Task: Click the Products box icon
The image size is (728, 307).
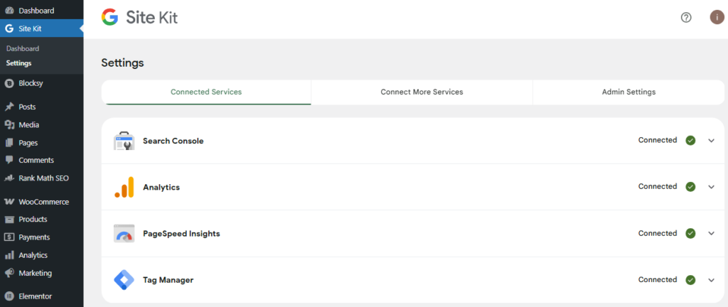Action: point(9,220)
